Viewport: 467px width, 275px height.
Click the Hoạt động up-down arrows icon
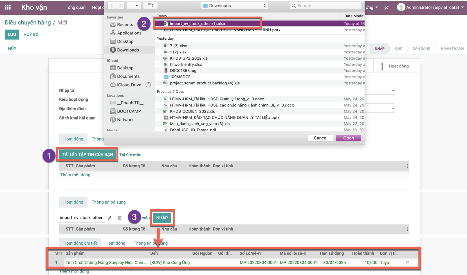click(382, 66)
